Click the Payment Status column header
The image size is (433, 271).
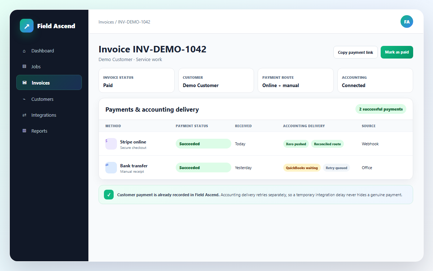(x=192, y=126)
